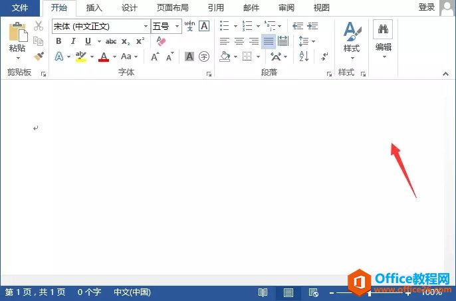Toggle Underline formatting
The height and width of the screenshot is (301, 456).
coord(88,41)
